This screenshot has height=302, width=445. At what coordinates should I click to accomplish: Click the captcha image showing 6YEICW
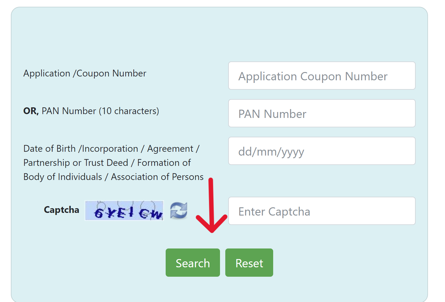coord(124,211)
